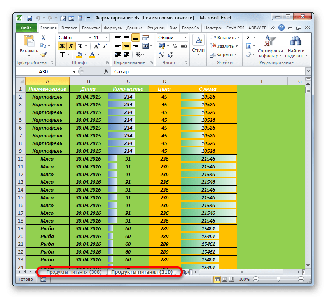Switch to sheet Продукты питания (308)
The height and width of the screenshot is (299, 327).
[74, 272]
